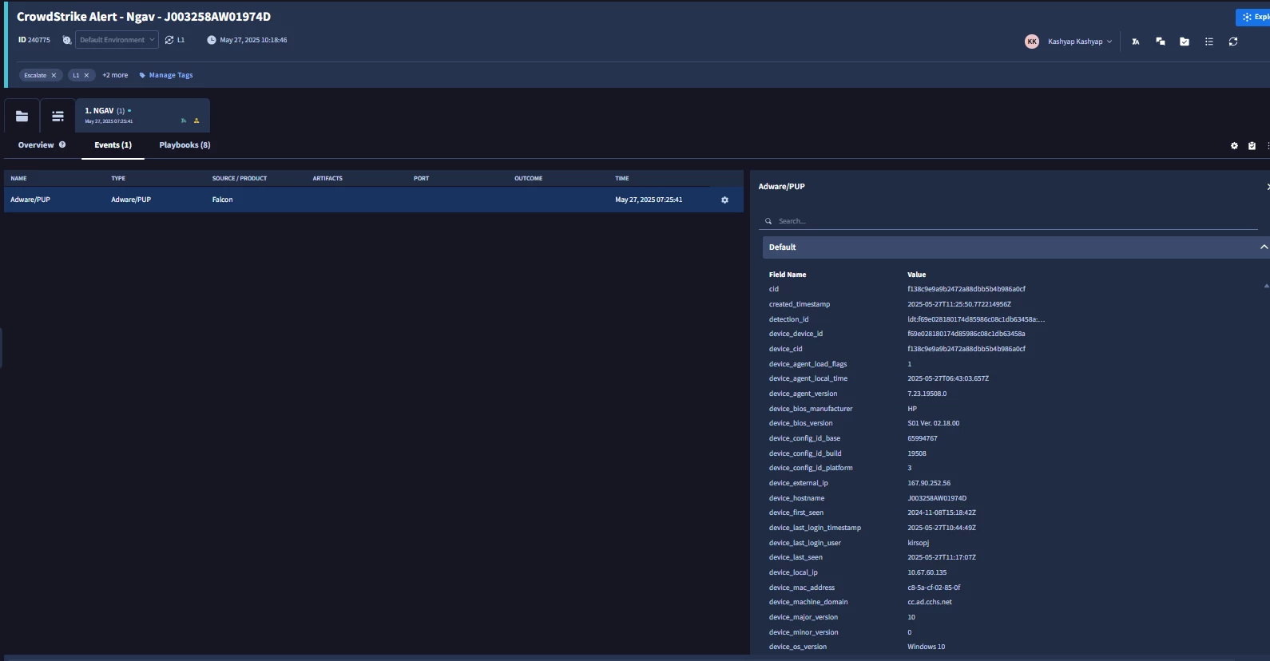Click device_local_ip value 10.67.60.135
The image size is (1270, 661).
point(927,572)
